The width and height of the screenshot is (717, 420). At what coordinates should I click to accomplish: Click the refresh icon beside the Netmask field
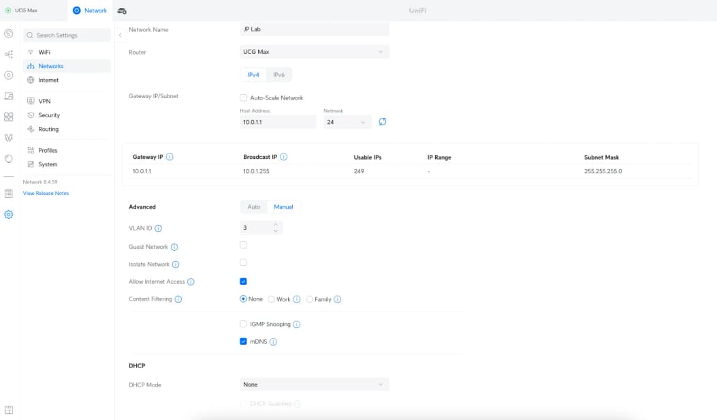[382, 121]
